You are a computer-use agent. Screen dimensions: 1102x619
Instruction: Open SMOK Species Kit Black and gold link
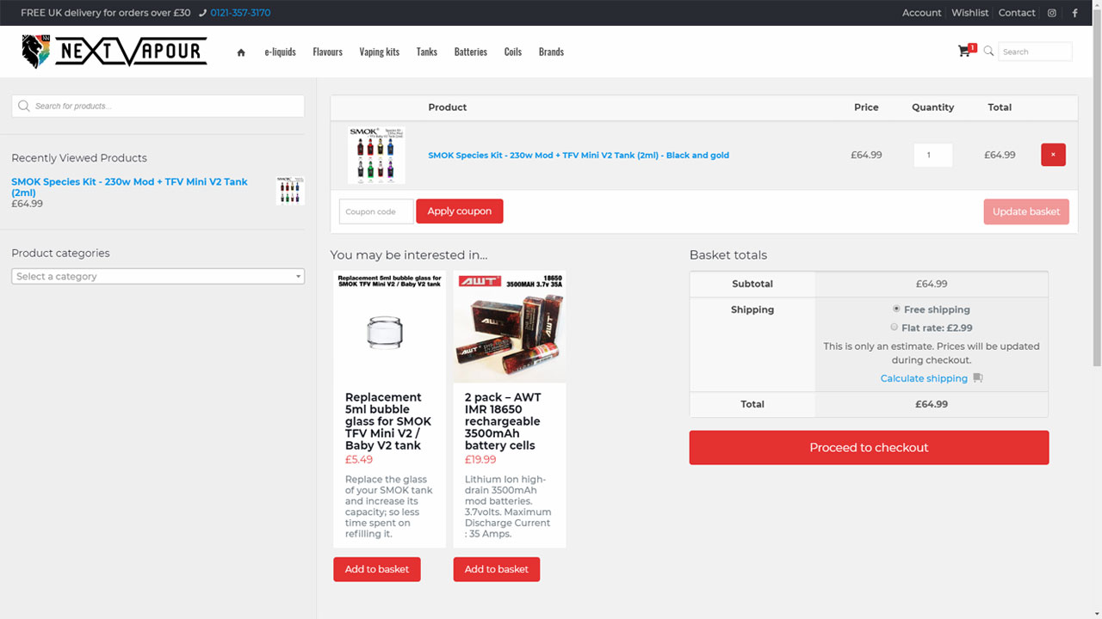579,156
